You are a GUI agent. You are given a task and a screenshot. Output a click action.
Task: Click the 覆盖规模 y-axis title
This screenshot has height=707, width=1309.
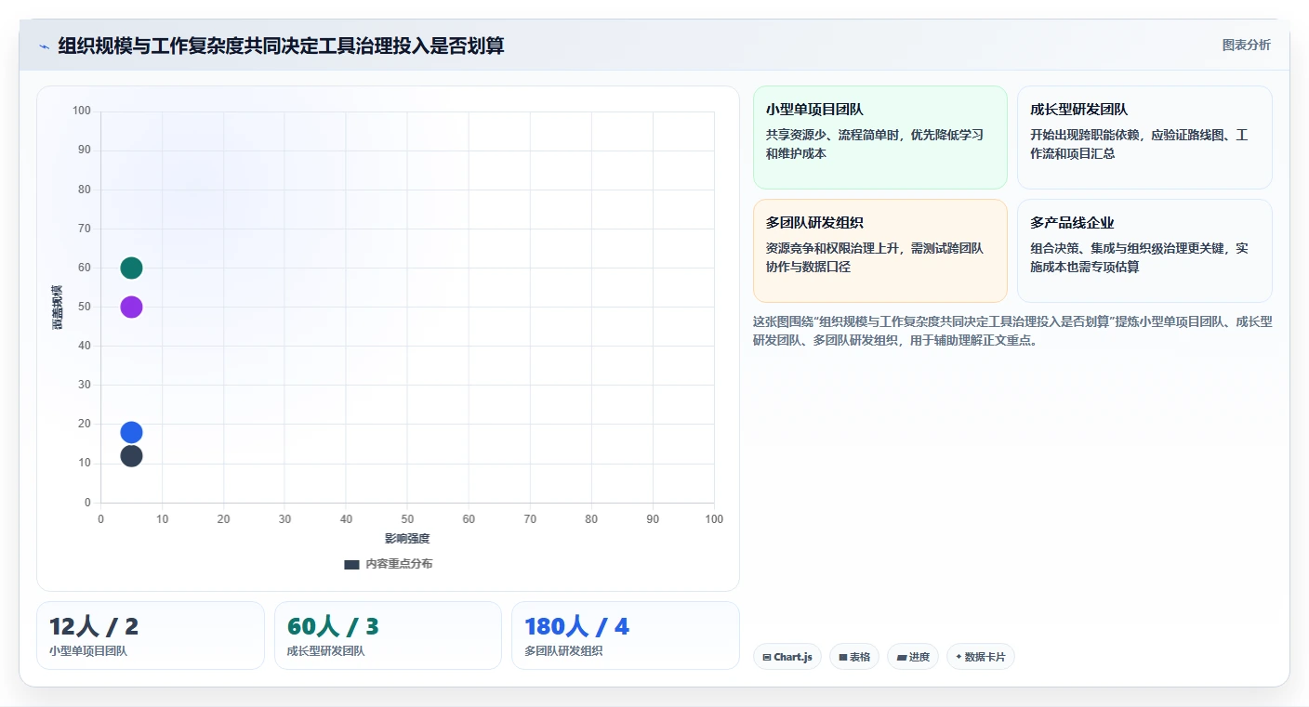(x=58, y=307)
